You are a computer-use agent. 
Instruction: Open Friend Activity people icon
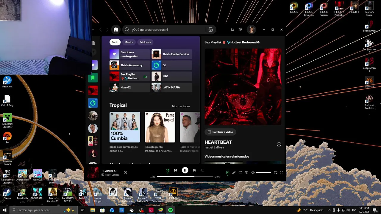(x=241, y=30)
